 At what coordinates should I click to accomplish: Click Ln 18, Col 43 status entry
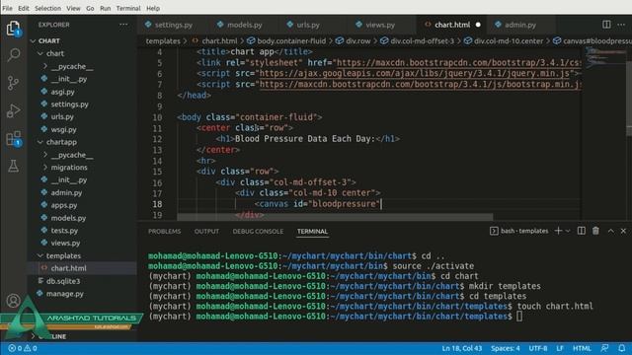point(462,348)
